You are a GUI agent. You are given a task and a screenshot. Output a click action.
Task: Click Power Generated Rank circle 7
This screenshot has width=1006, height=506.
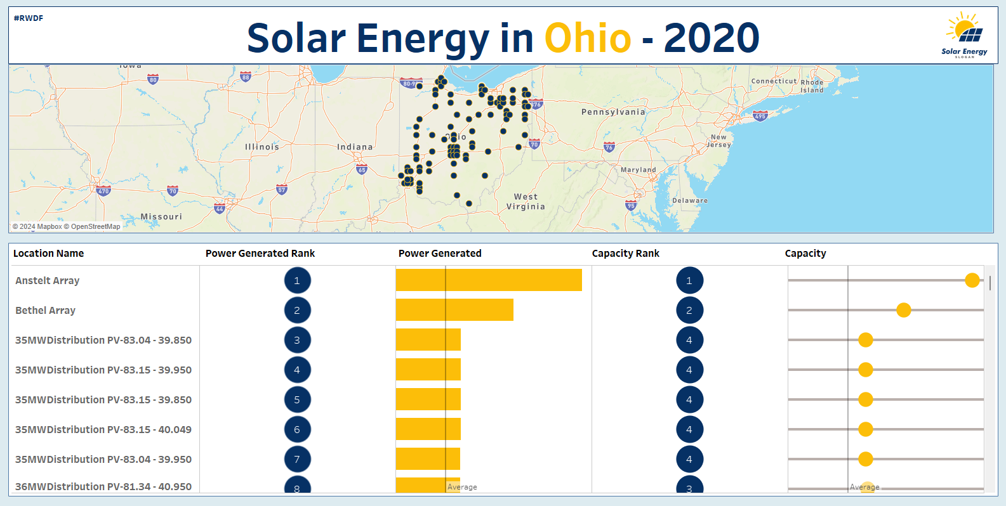click(x=297, y=459)
